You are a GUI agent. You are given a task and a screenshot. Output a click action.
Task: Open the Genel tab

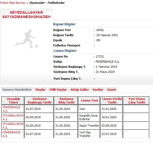[x=111, y=90]
